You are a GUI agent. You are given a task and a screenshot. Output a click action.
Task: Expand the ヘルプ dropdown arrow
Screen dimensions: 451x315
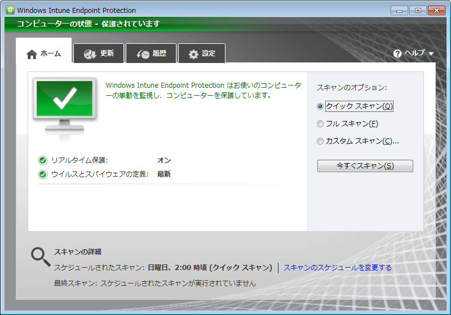point(431,53)
